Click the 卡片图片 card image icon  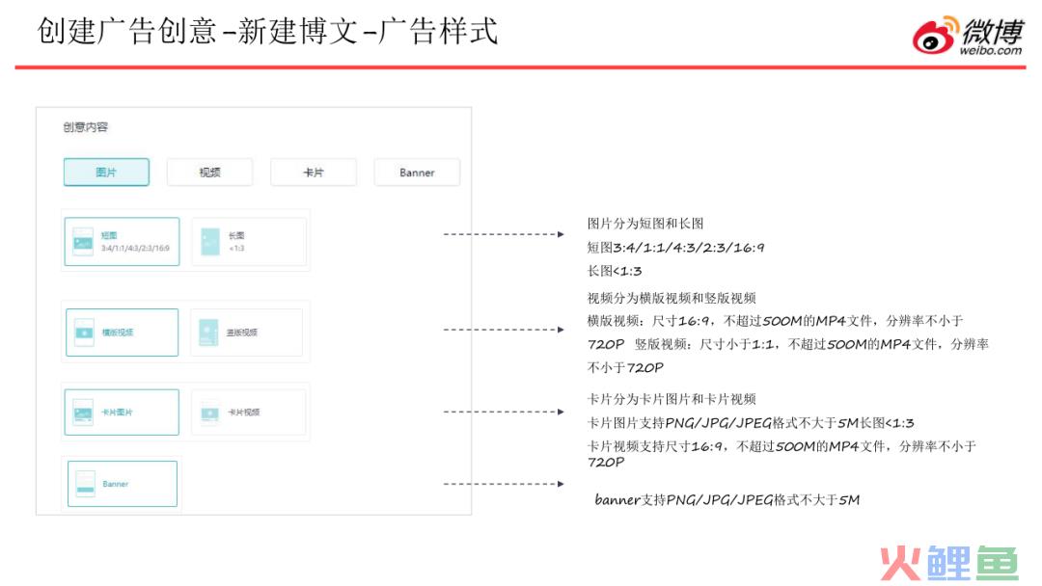83,413
